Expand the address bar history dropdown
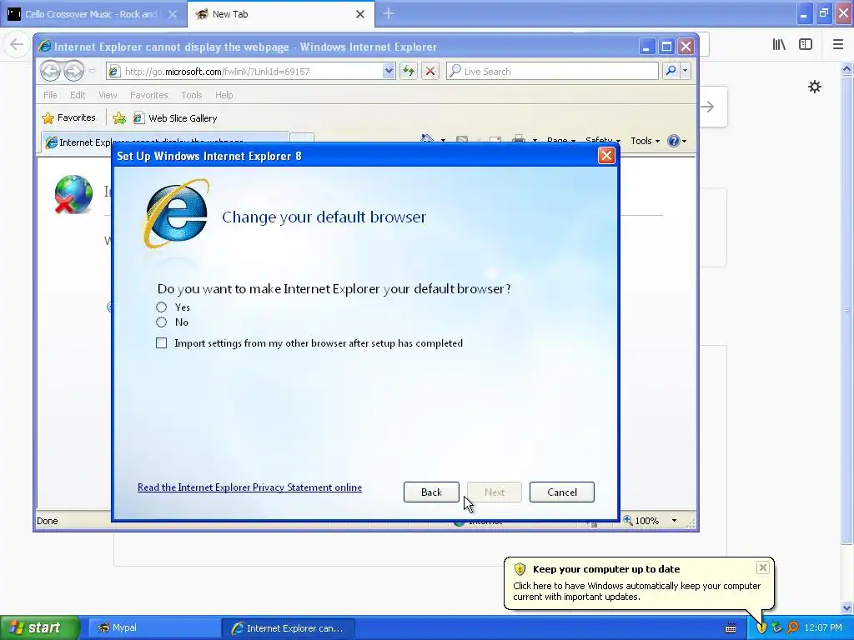Image resolution: width=854 pixels, height=640 pixels. pos(389,72)
